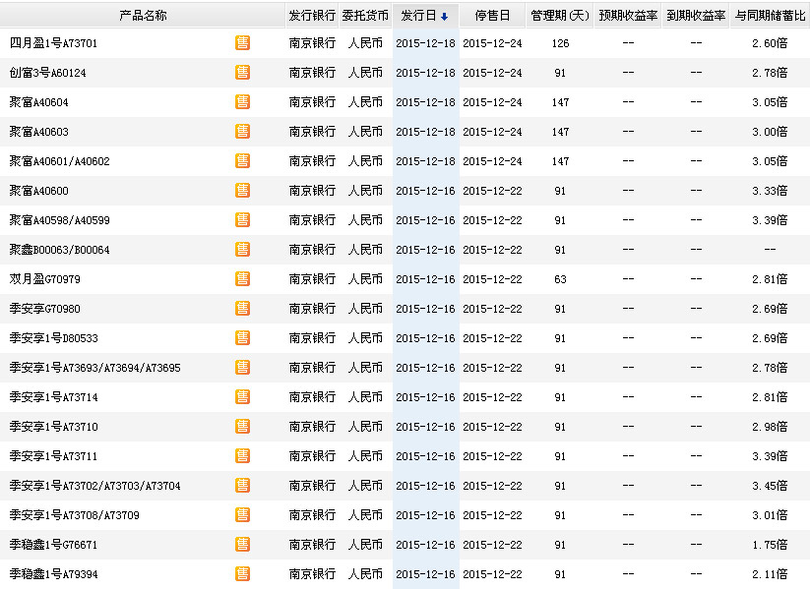810x589 pixels.
Task: Click the 售 icon for 季安享G70980
Action: (x=242, y=308)
